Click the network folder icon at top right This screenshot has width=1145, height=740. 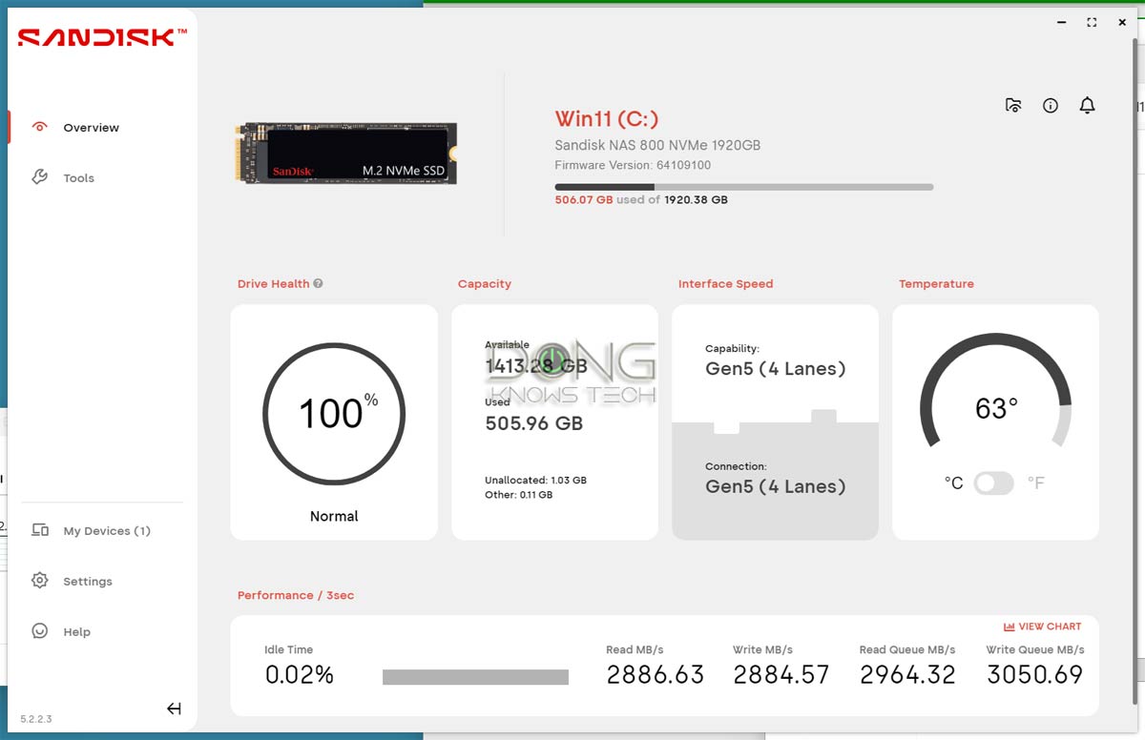[x=1013, y=106]
